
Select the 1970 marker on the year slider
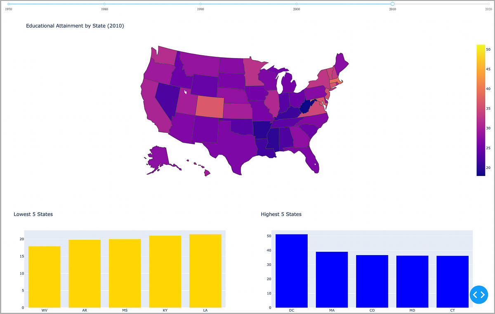point(8,4)
